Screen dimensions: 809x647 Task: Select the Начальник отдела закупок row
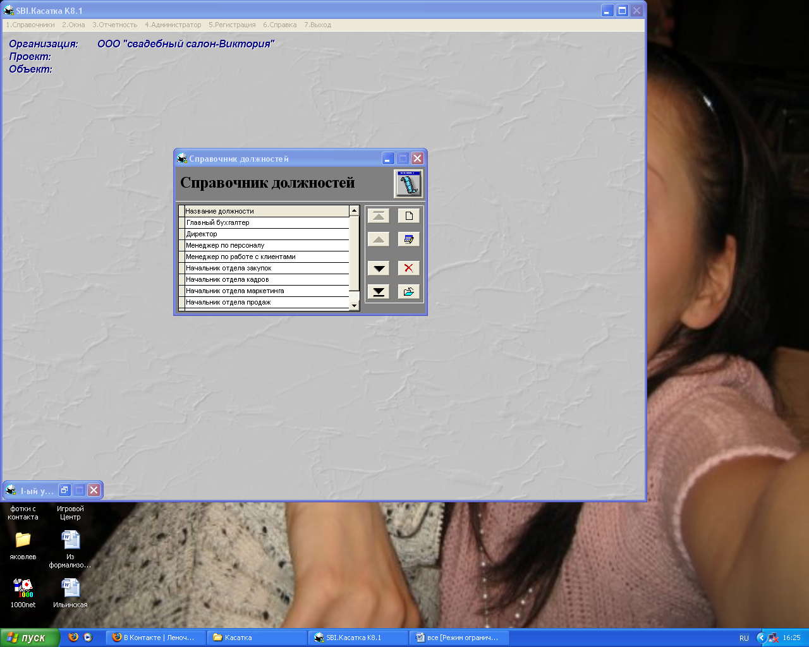pos(267,268)
